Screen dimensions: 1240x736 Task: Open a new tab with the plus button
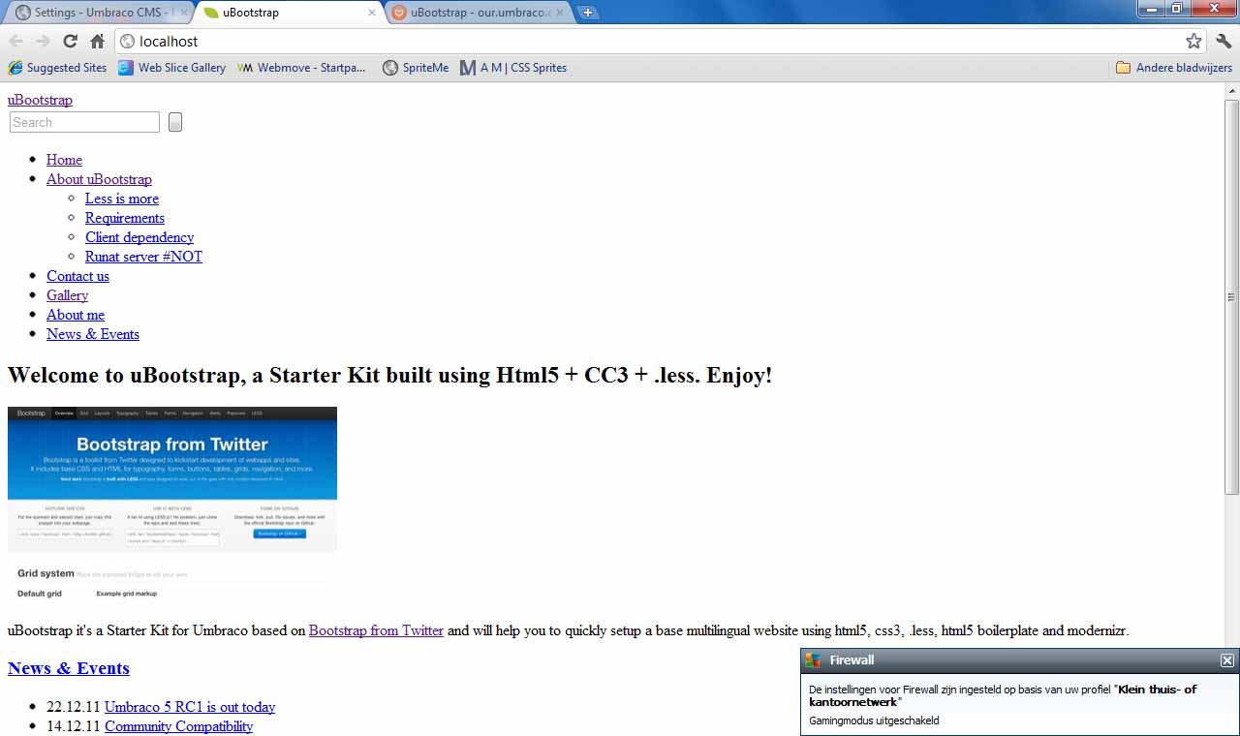point(588,13)
